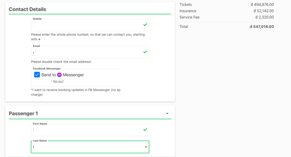
Task: Click the "Please double check the email address!" hint
Action: [x=61, y=62]
